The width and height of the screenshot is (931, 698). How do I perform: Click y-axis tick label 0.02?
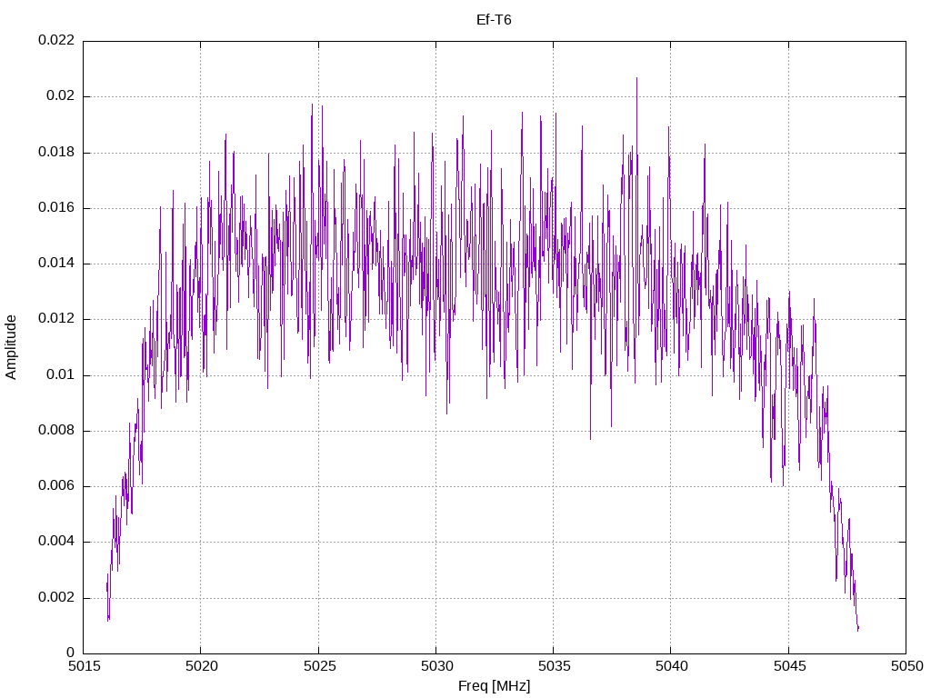[x=61, y=96]
